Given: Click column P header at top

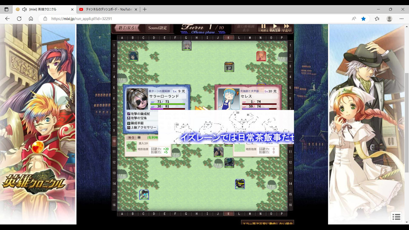Looking at the screenshot, I should pos(282,38).
